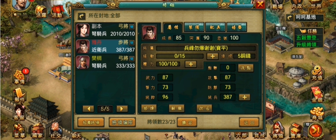Increase 統兵 troop count with plus

coord(244,97)
